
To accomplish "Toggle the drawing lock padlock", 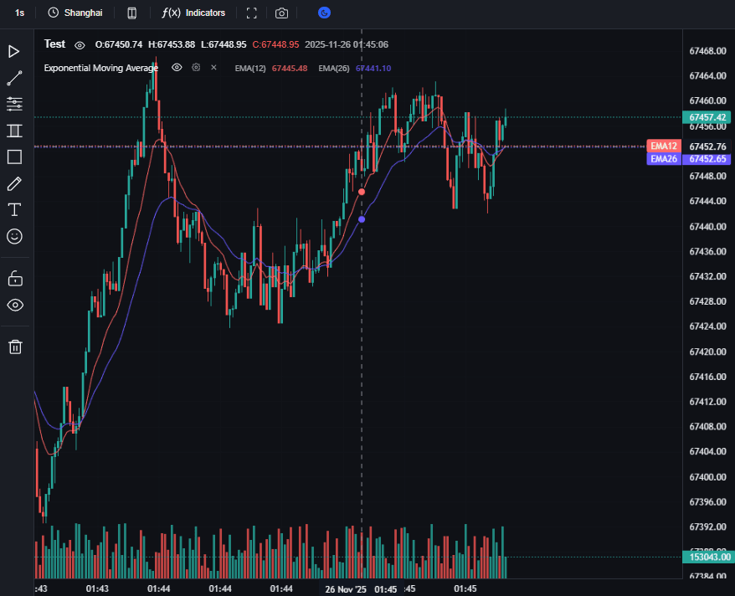I will click(14, 278).
